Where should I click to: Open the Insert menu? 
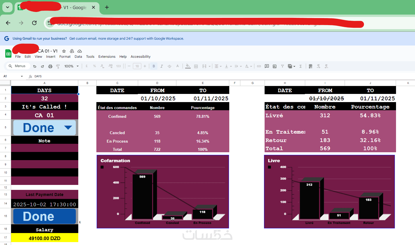coord(51,57)
